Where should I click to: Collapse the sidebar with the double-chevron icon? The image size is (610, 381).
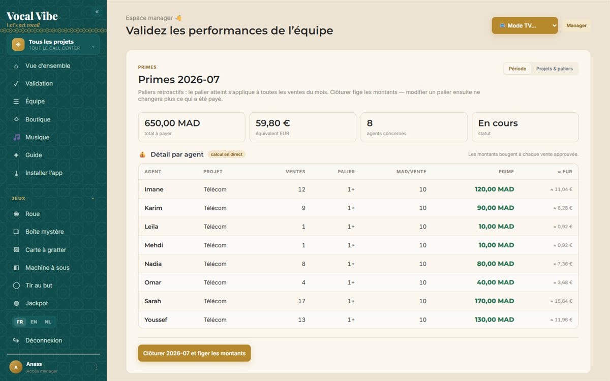[97, 12]
